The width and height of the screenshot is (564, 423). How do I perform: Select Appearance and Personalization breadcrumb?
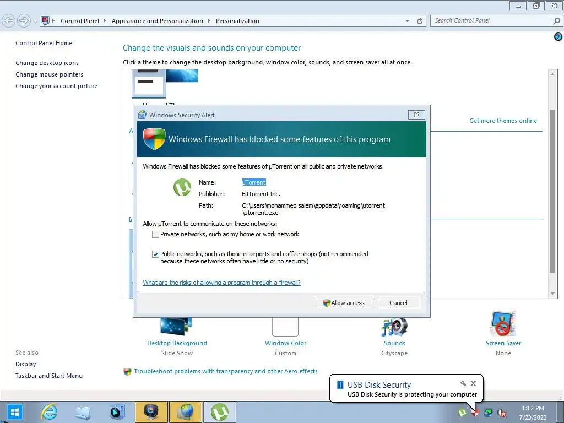(157, 21)
